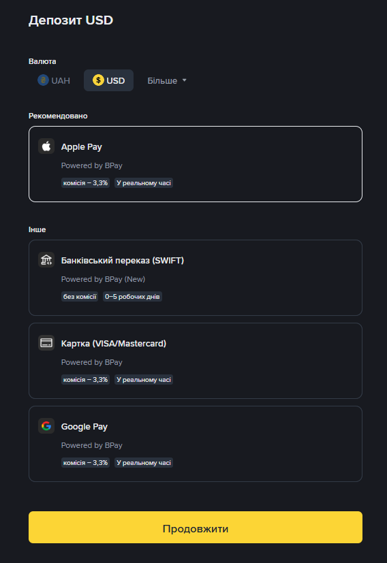Viewport: 387px width, 563px height.
Task: Click 'Powered by BPay (New)' text
Action: point(103,279)
